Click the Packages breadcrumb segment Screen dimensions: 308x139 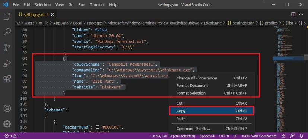[x=95, y=23]
